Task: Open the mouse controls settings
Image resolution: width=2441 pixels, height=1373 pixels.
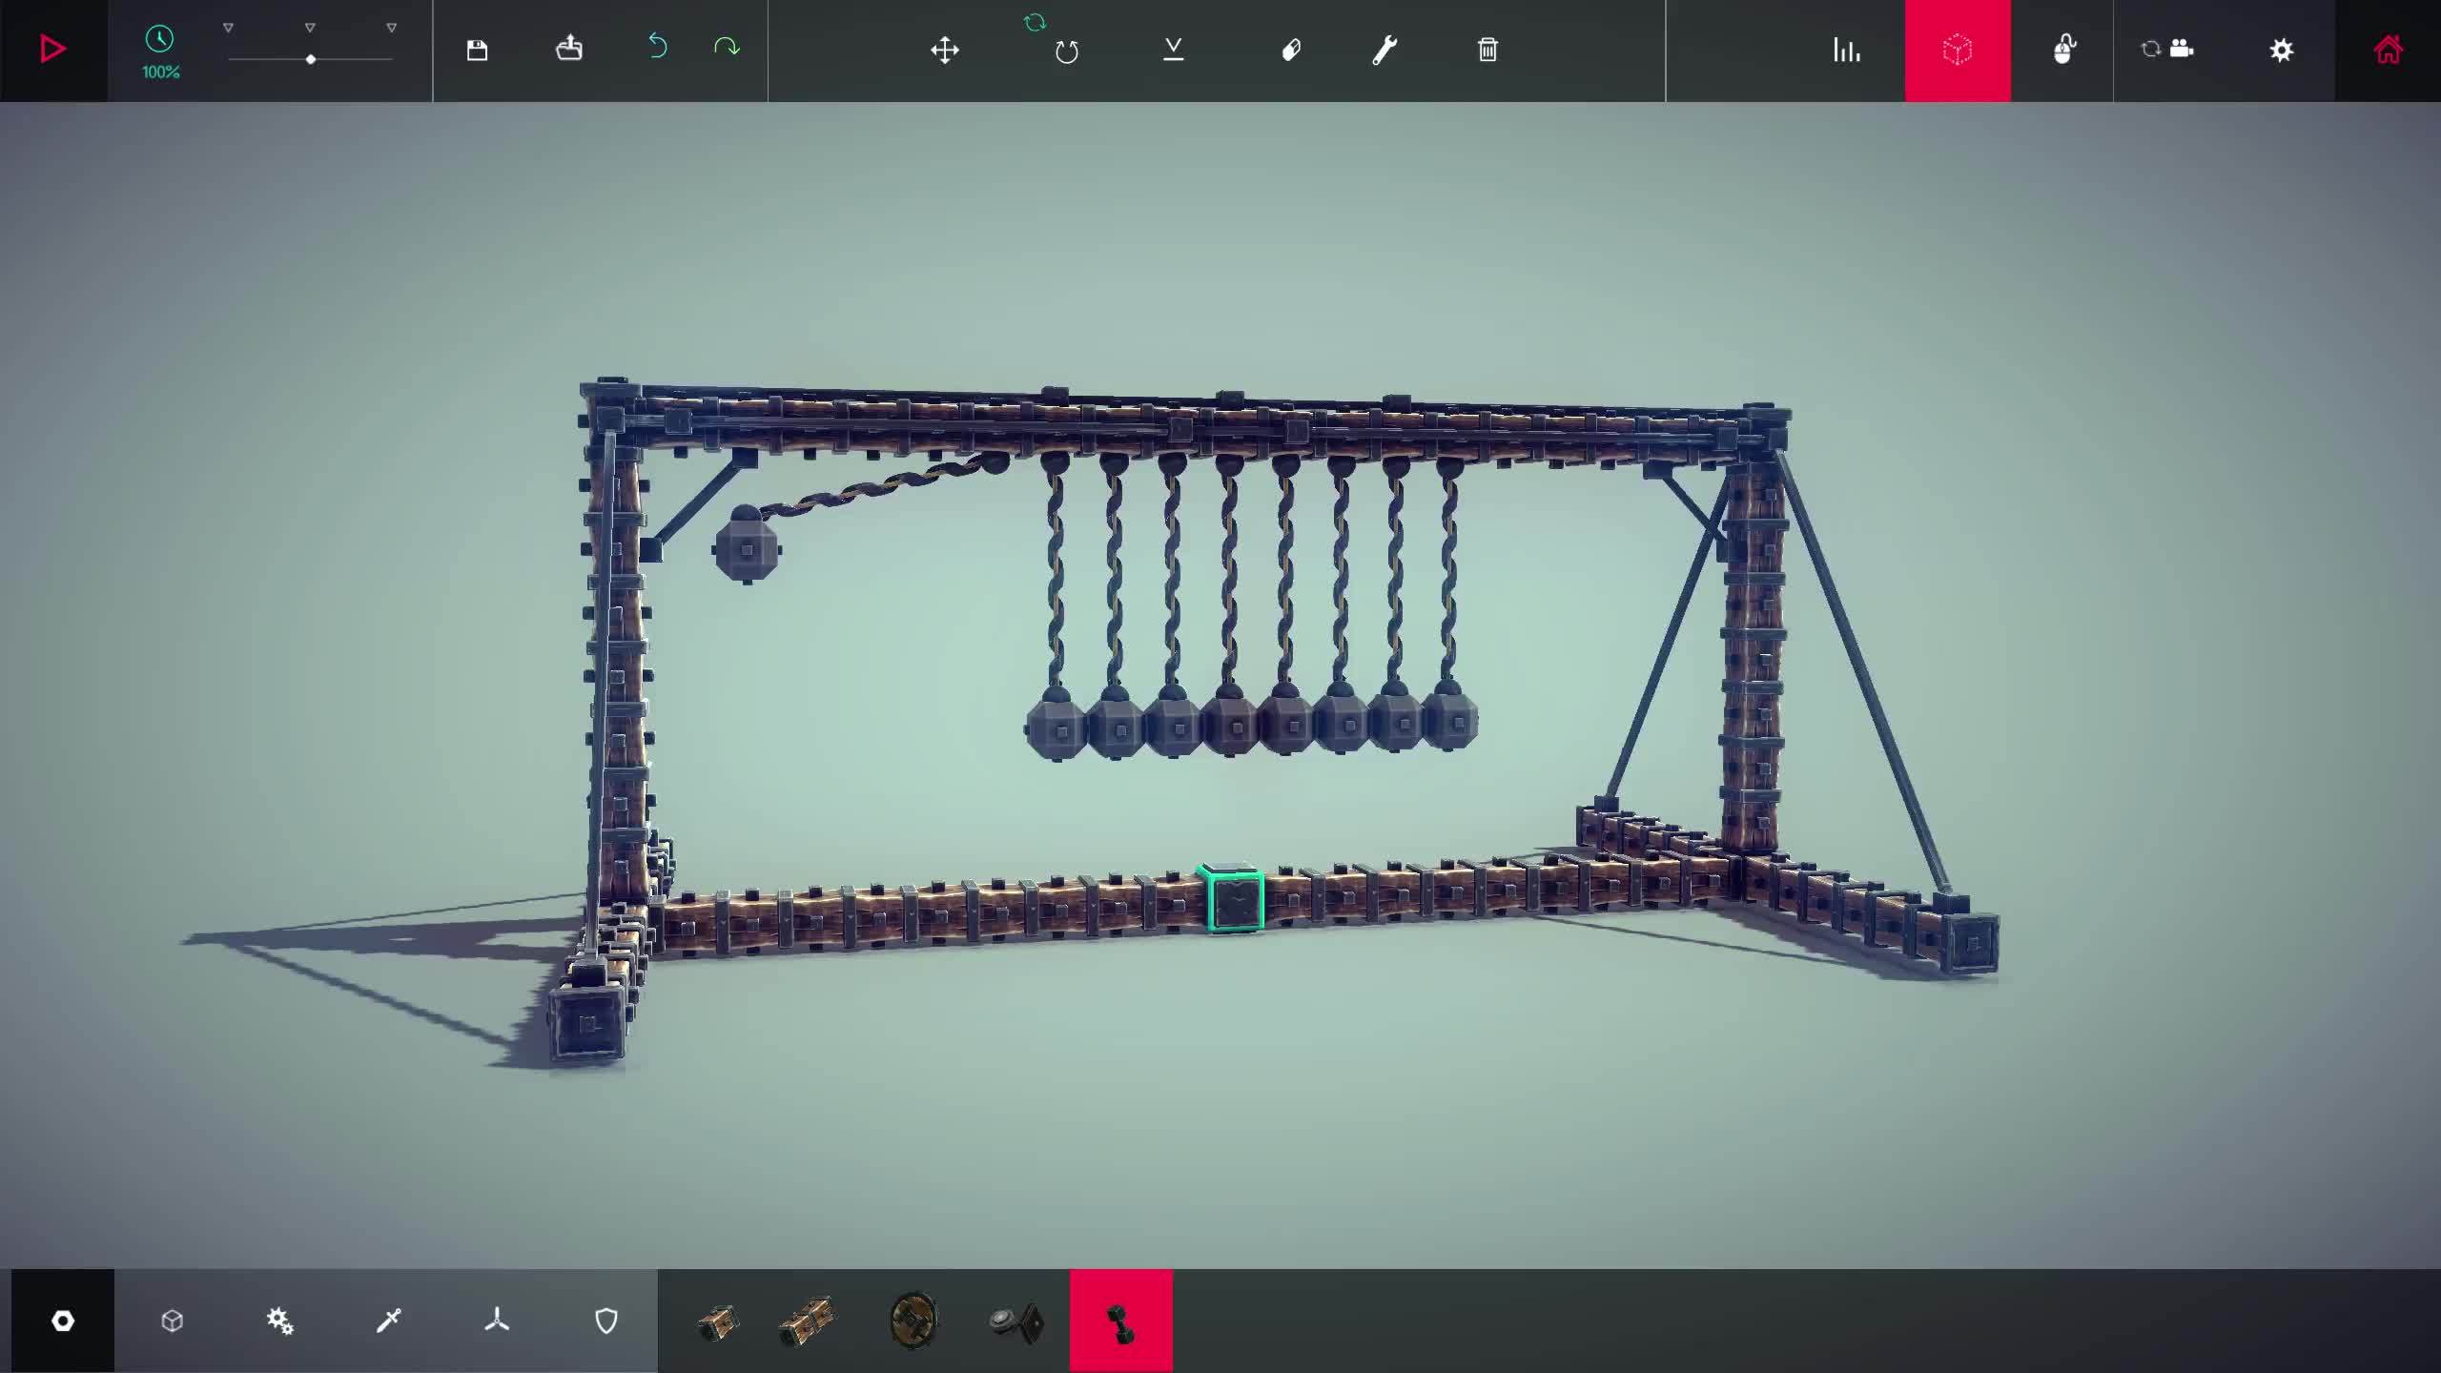Action: point(2065,51)
